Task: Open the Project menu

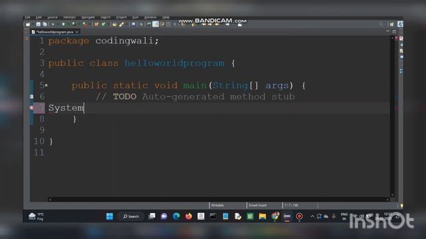Action: point(121,17)
